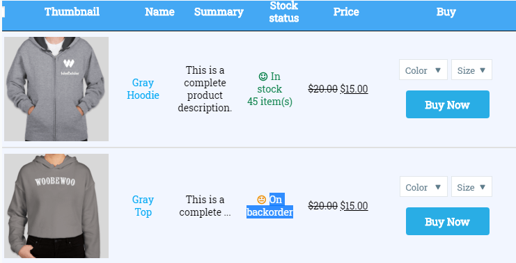Click the Gray Hoodie thumbnail image
Screen dimensions: 516x263
56,89
